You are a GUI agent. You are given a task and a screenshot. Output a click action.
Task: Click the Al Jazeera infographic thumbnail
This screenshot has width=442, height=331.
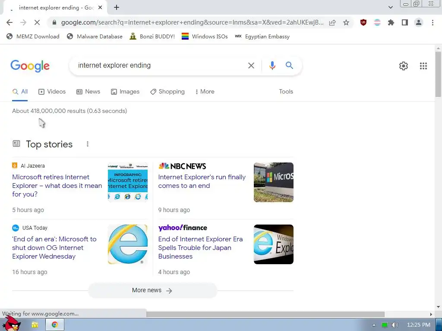[128, 182]
